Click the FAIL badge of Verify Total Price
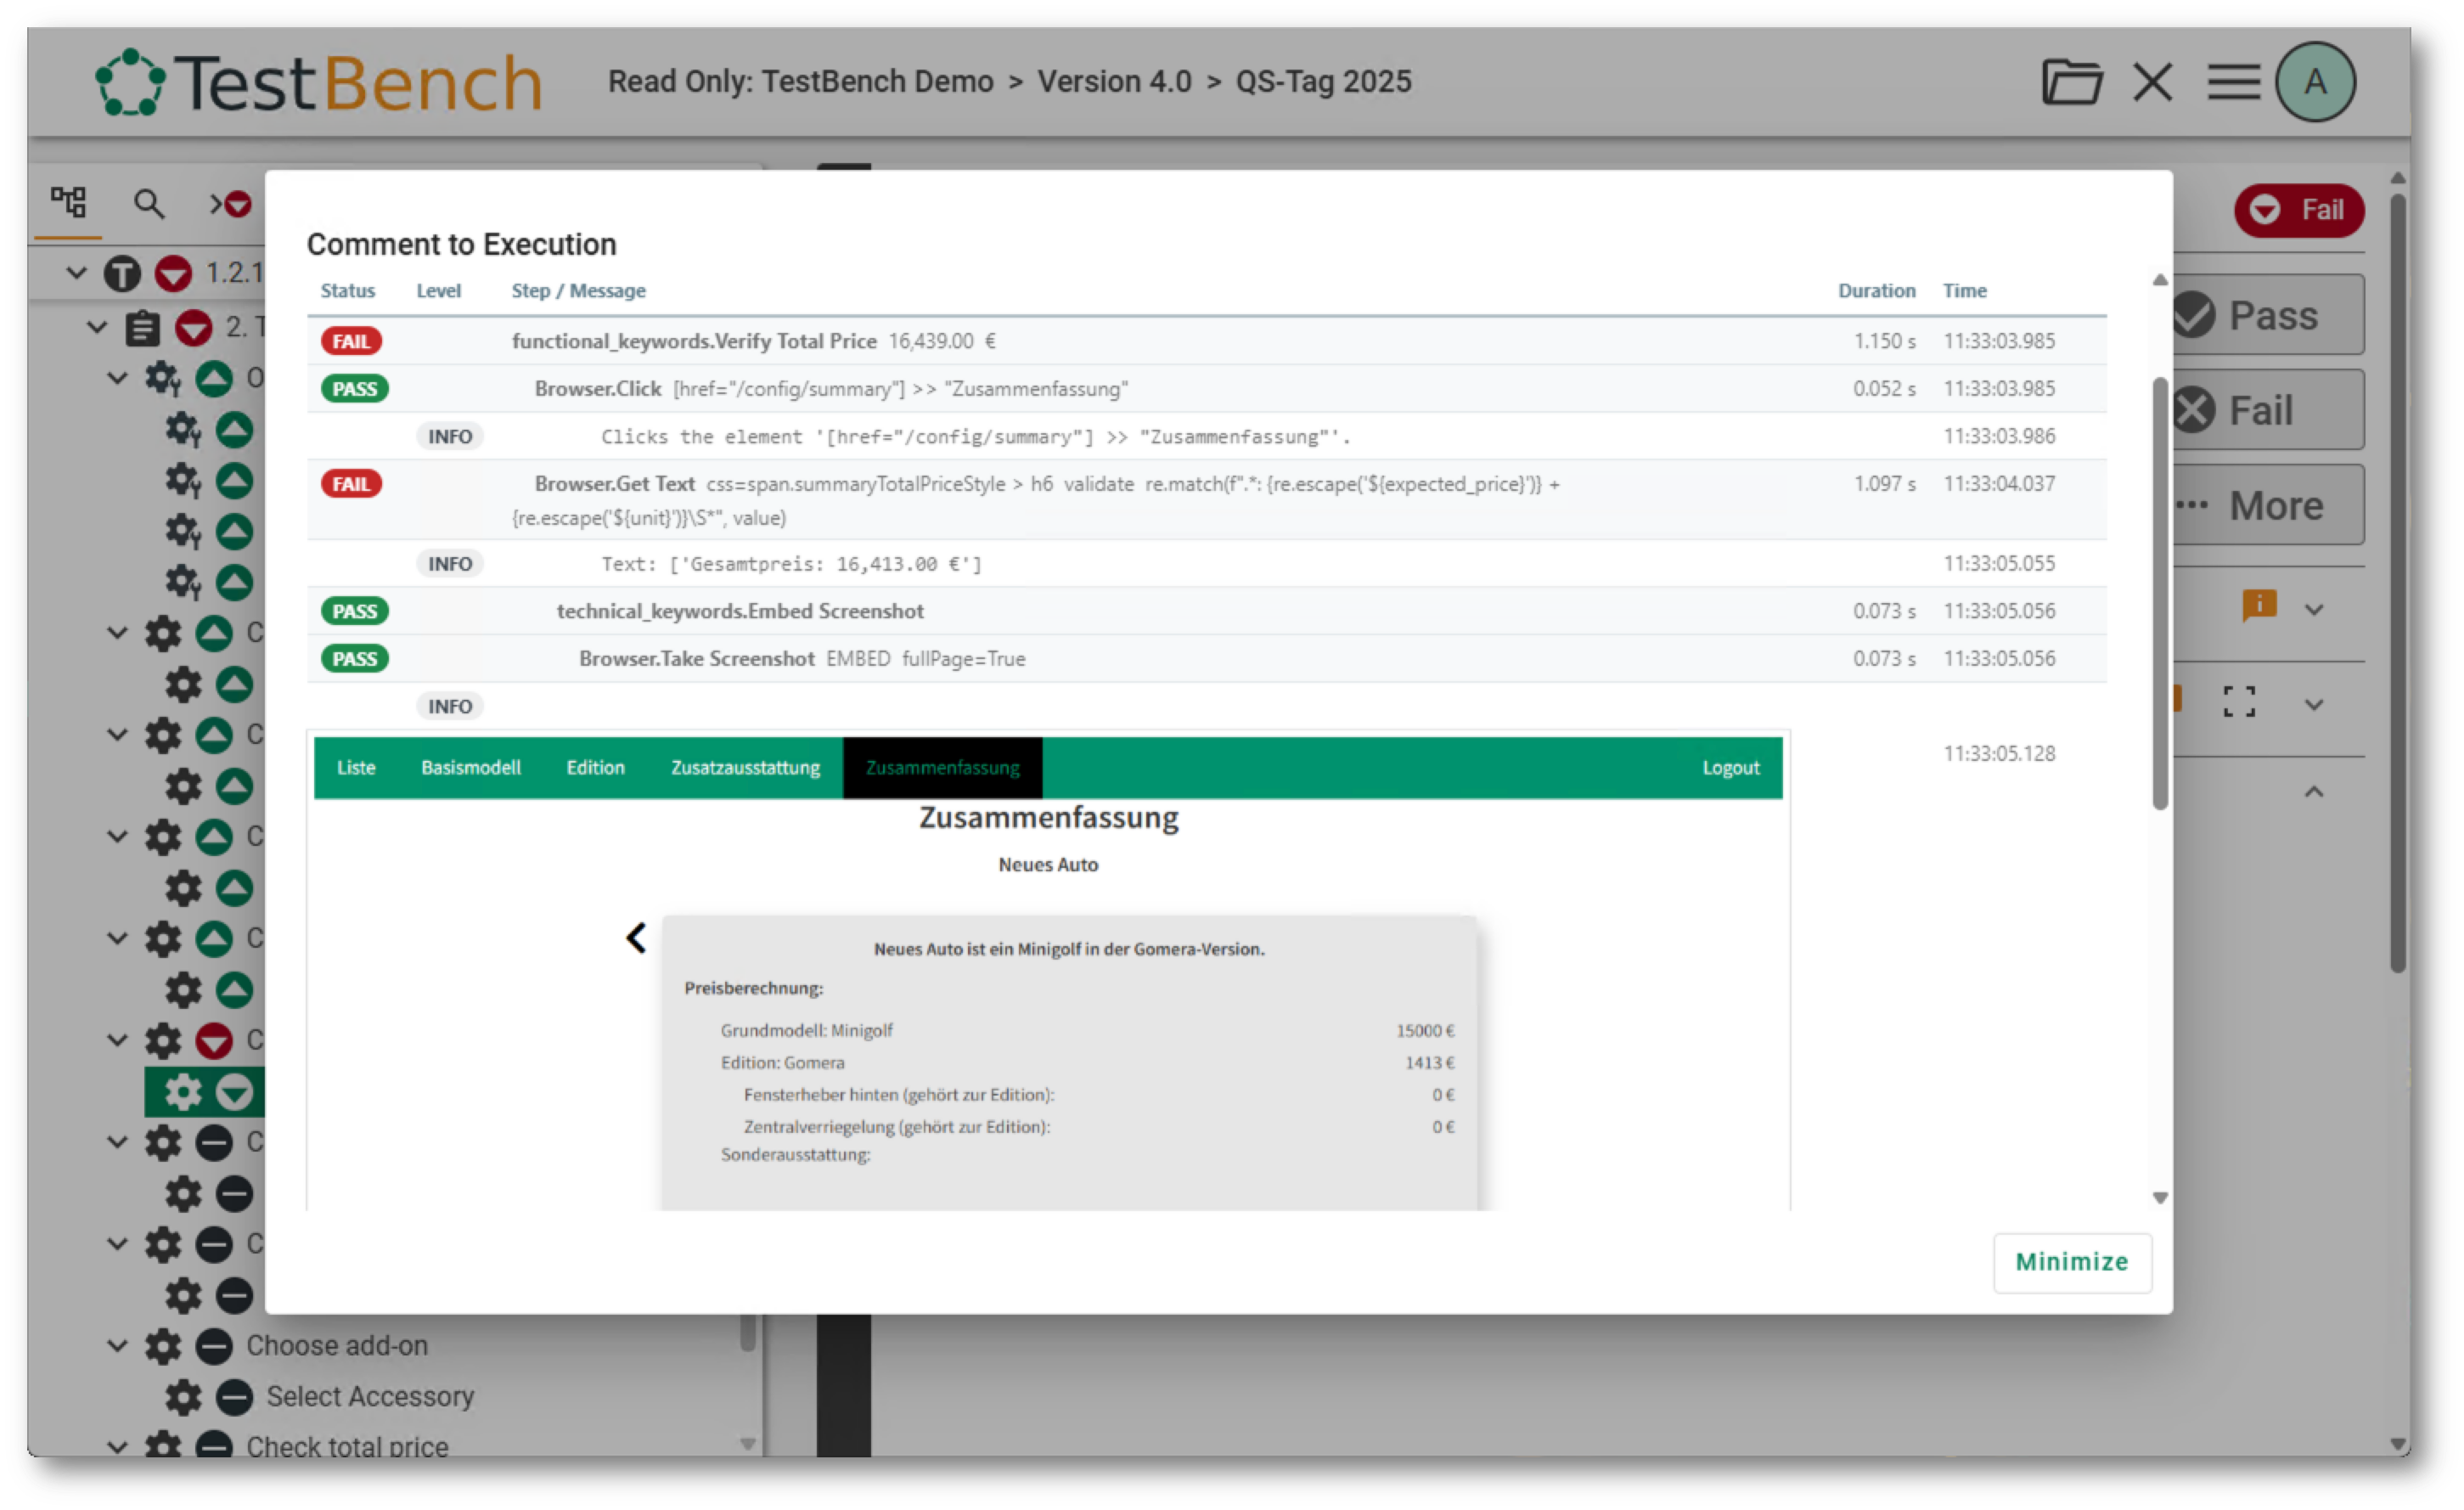 pyautogui.click(x=351, y=341)
